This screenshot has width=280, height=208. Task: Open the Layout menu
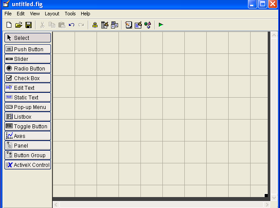point(52,14)
